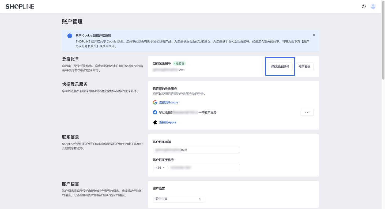This screenshot has height=209, width=385.
Task: Dismiss the Cookie notification banner
Action: 314,35
